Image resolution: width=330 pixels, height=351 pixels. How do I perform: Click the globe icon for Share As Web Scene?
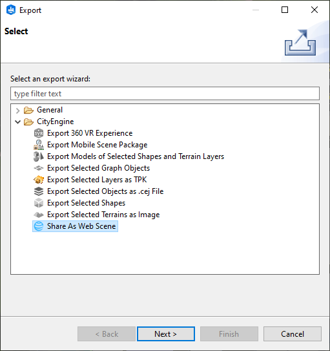39,226
